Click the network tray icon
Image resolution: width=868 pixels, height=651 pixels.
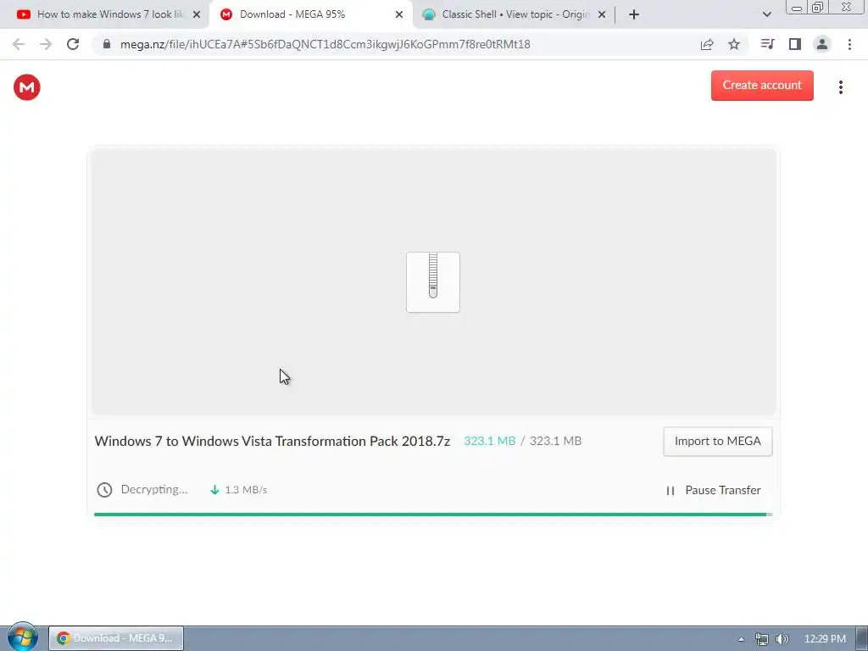pyautogui.click(x=762, y=639)
